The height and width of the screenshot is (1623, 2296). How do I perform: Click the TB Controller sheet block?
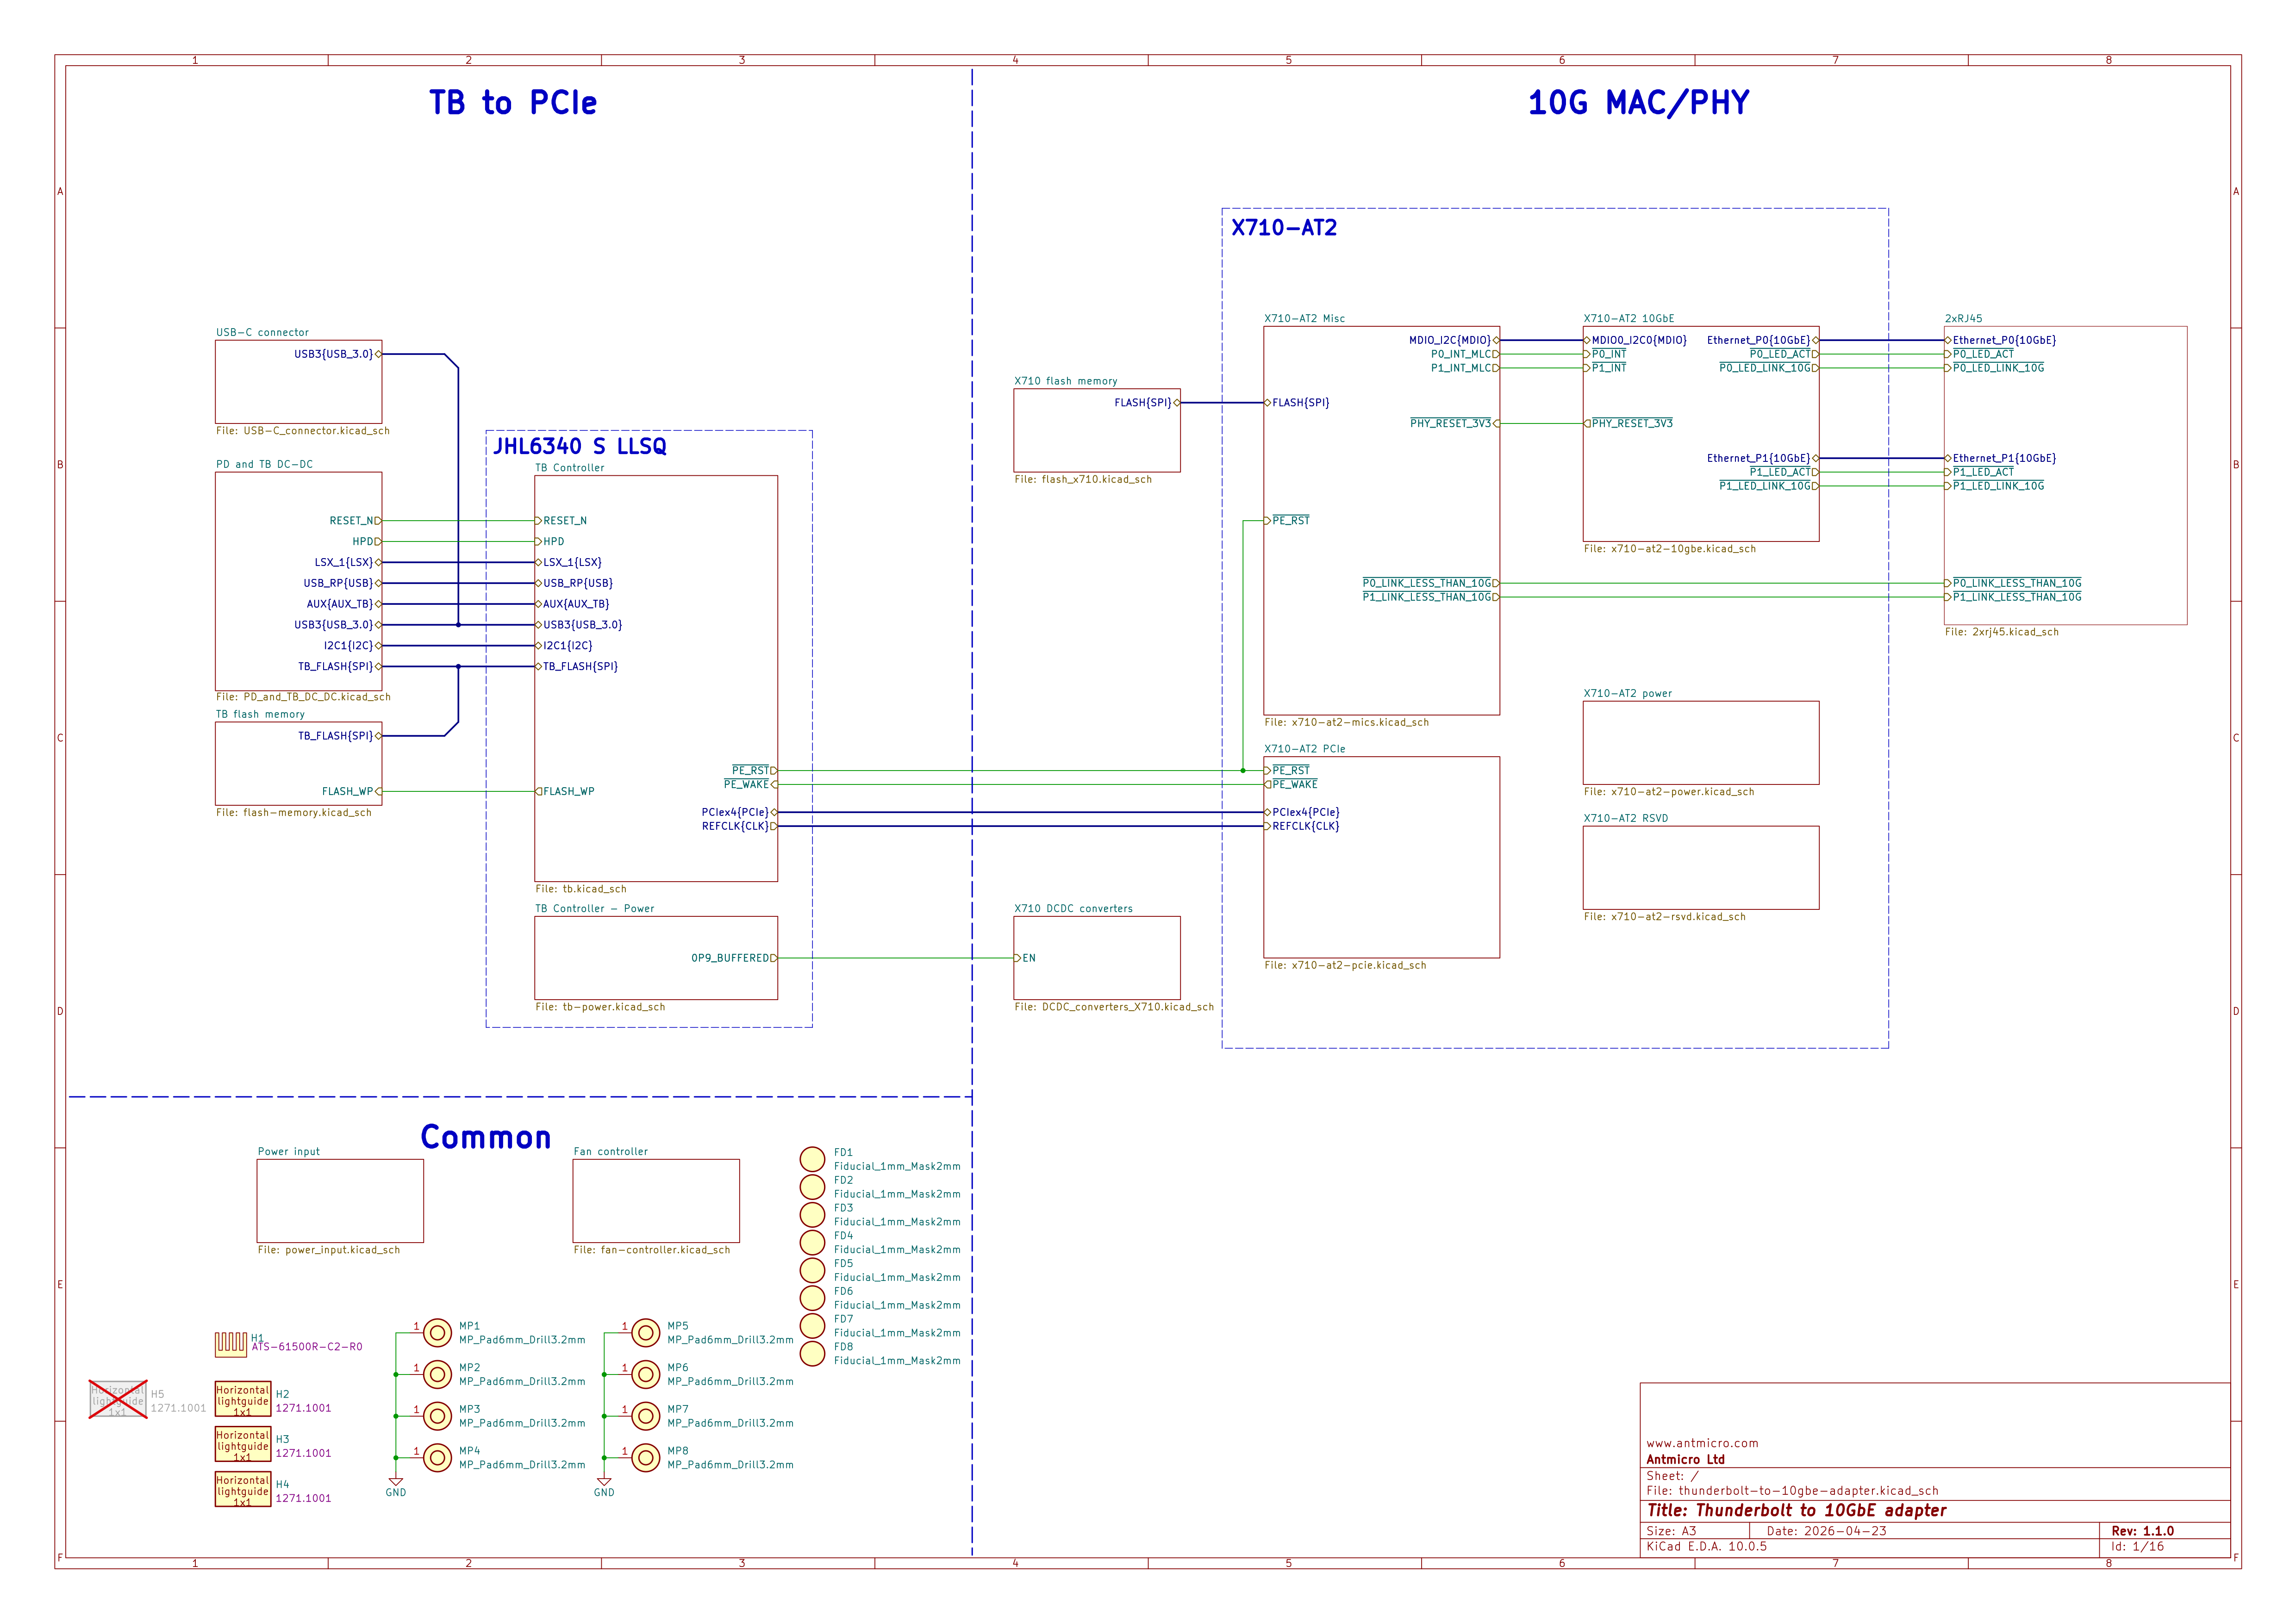tap(656, 678)
